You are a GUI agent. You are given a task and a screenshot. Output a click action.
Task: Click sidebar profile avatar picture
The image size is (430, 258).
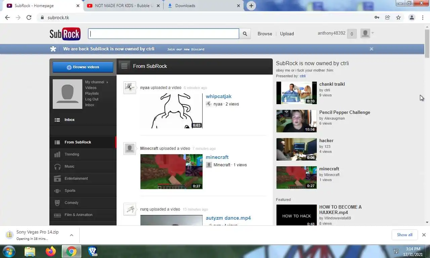(x=68, y=94)
